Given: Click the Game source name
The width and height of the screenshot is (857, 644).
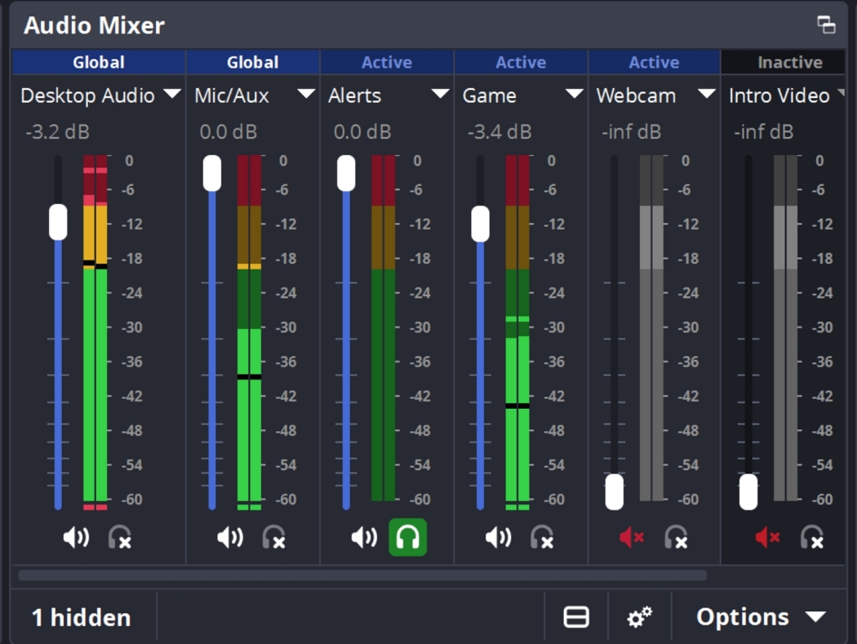Looking at the screenshot, I should pos(489,95).
